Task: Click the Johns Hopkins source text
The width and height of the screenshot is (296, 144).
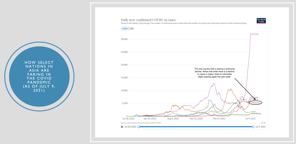Action: [141, 123]
